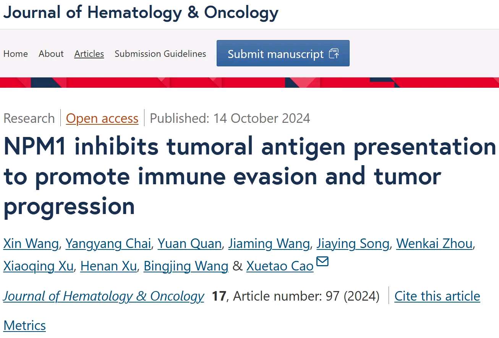The width and height of the screenshot is (499, 338).
Task: Go to the About page
Action: coord(51,54)
